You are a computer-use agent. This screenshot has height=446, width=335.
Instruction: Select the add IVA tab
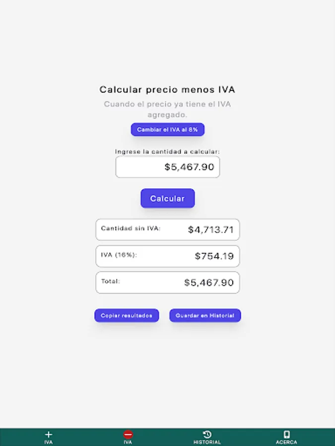pos(48,436)
